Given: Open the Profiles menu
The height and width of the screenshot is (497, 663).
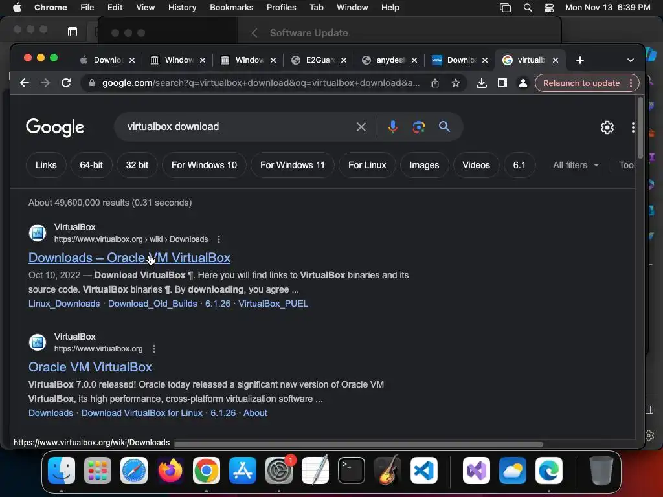Looking at the screenshot, I should click(281, 8).
